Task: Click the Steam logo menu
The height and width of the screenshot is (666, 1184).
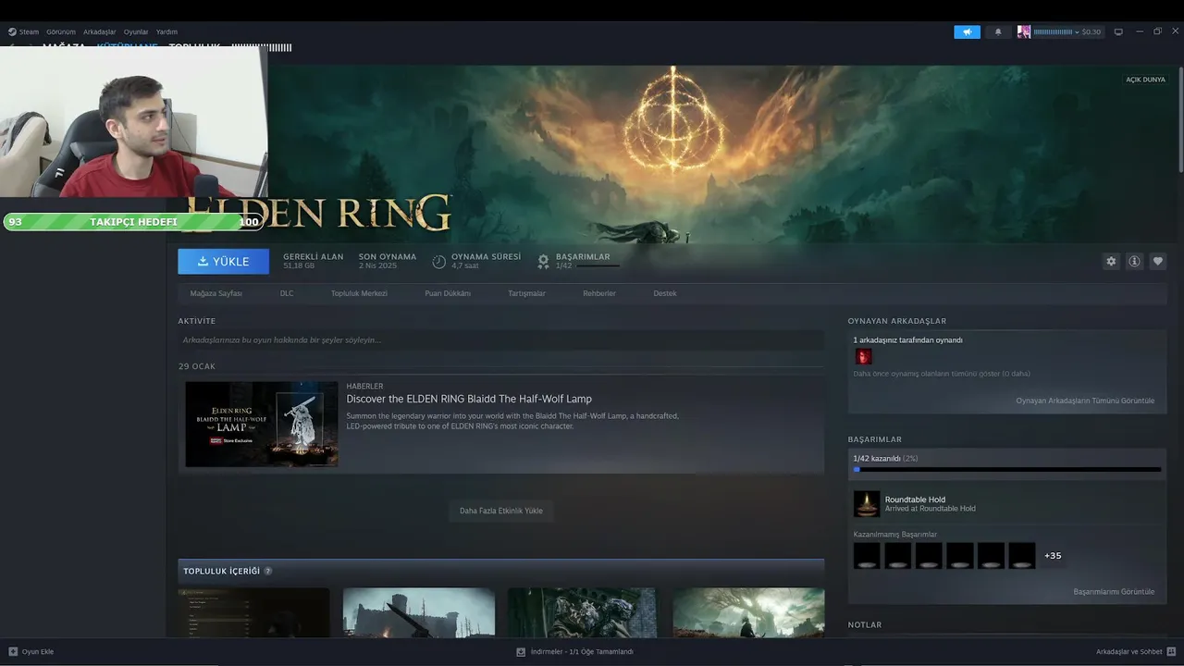Action: [x=12, y=31]
